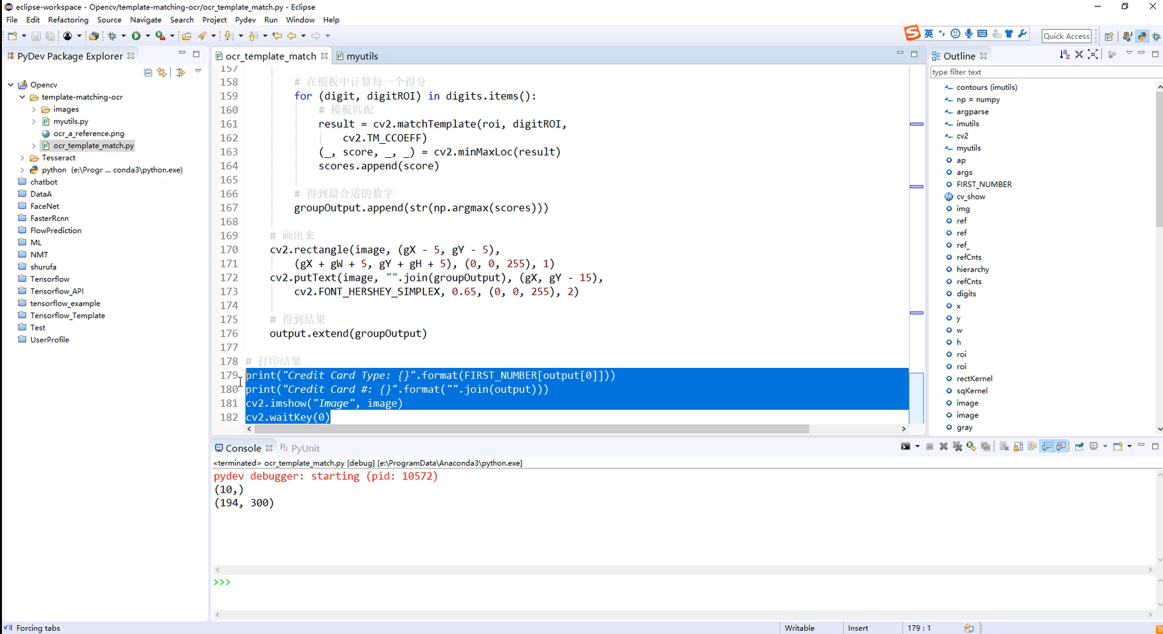Select the UserProfile project

coord(50,340)
